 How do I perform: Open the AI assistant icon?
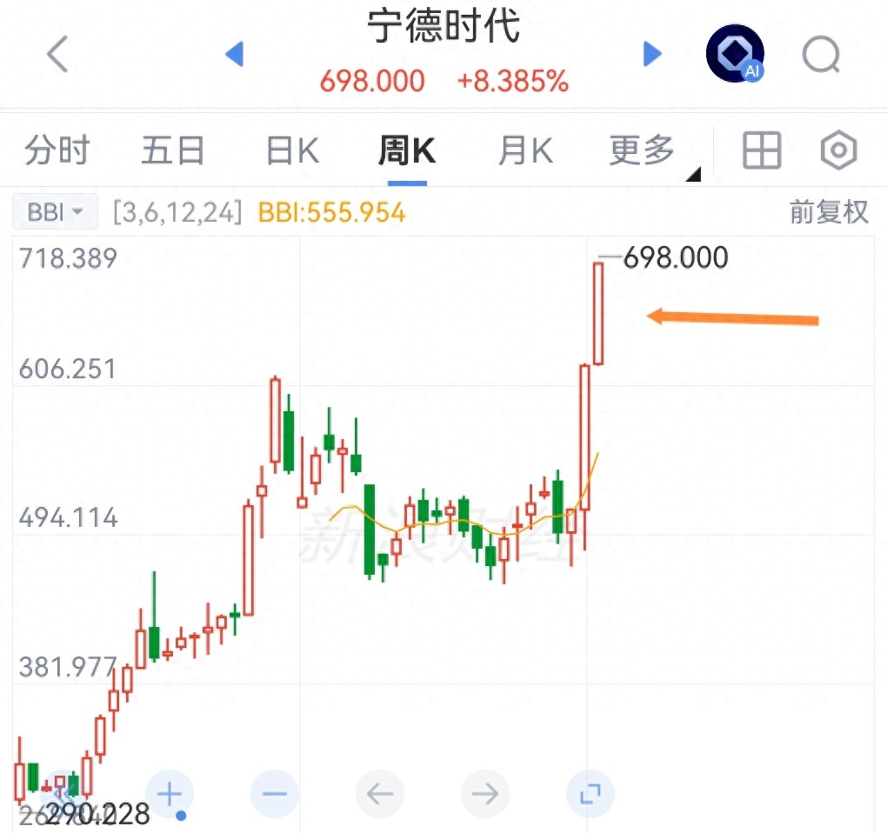tap(735, 54)
